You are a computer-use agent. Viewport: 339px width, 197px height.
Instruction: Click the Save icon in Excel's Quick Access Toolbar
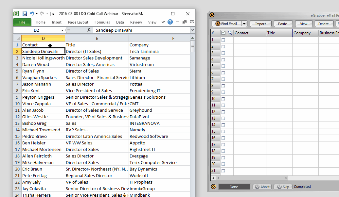click(x=25, y=13)
